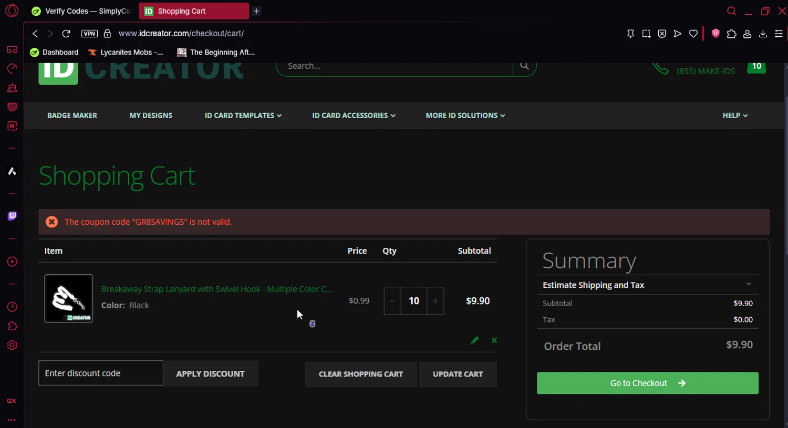This screenshot has height=428, width=788.
Task: Click the Enter discount code field
Action: (101, 373)
